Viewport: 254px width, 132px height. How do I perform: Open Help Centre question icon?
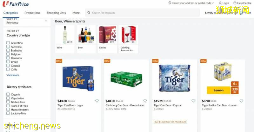coord(235,3)
